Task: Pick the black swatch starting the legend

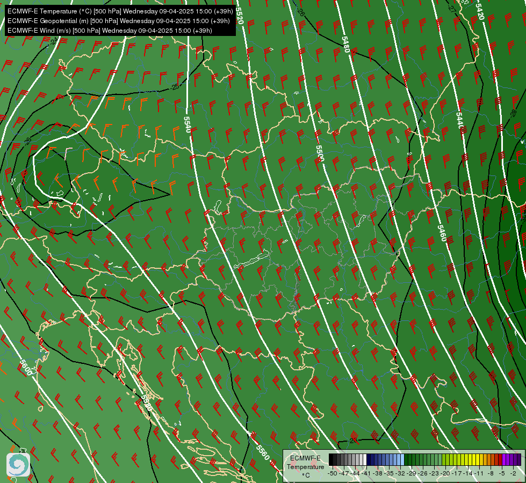Action: [x=331, y=459]
